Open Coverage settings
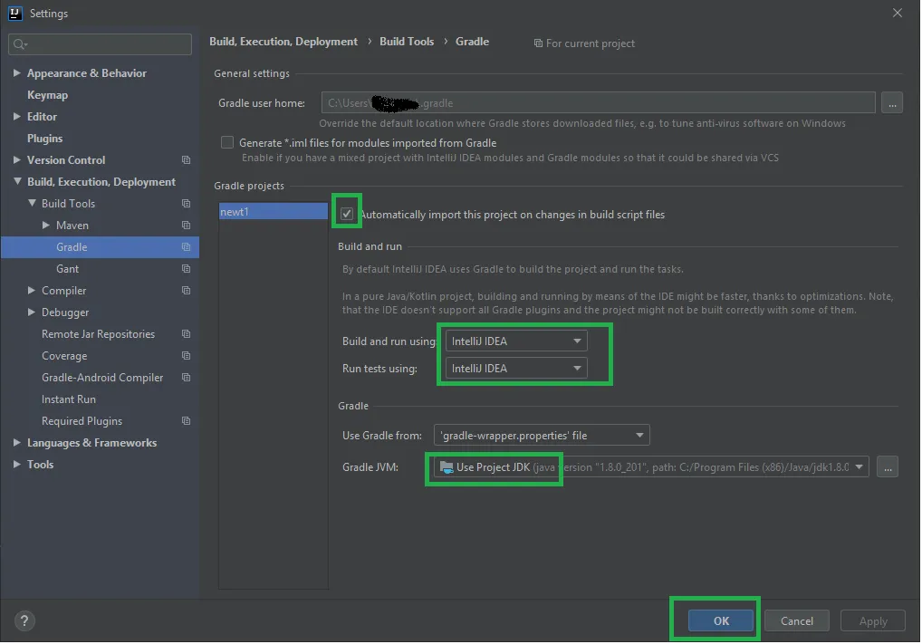This screenshot has width=922, height=644. [x=64, y=356]
